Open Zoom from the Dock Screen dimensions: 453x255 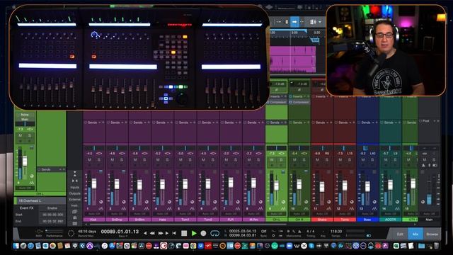(289, 246)
